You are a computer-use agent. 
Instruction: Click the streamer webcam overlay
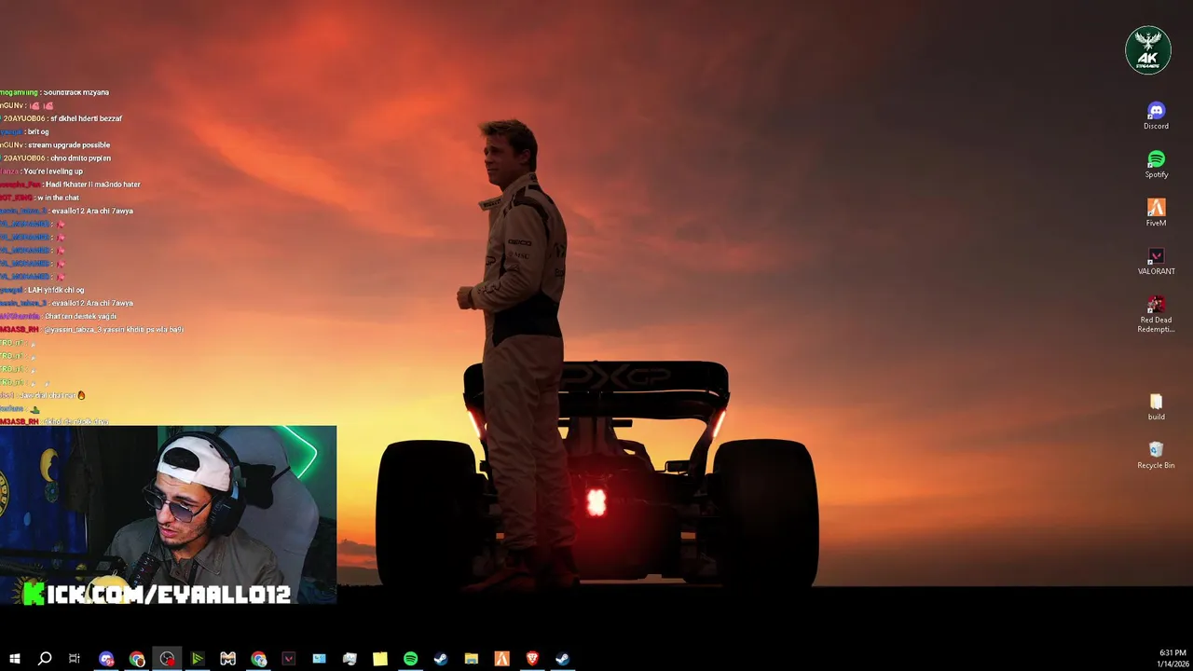pyautogui.click(x=168, y=515)
